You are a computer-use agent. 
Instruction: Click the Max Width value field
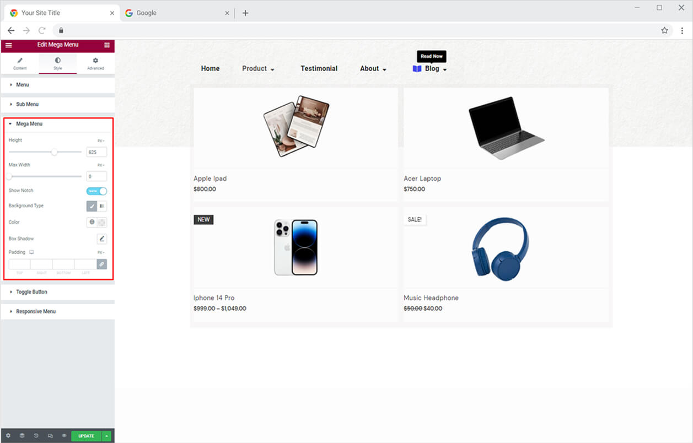tap(96, 177)
